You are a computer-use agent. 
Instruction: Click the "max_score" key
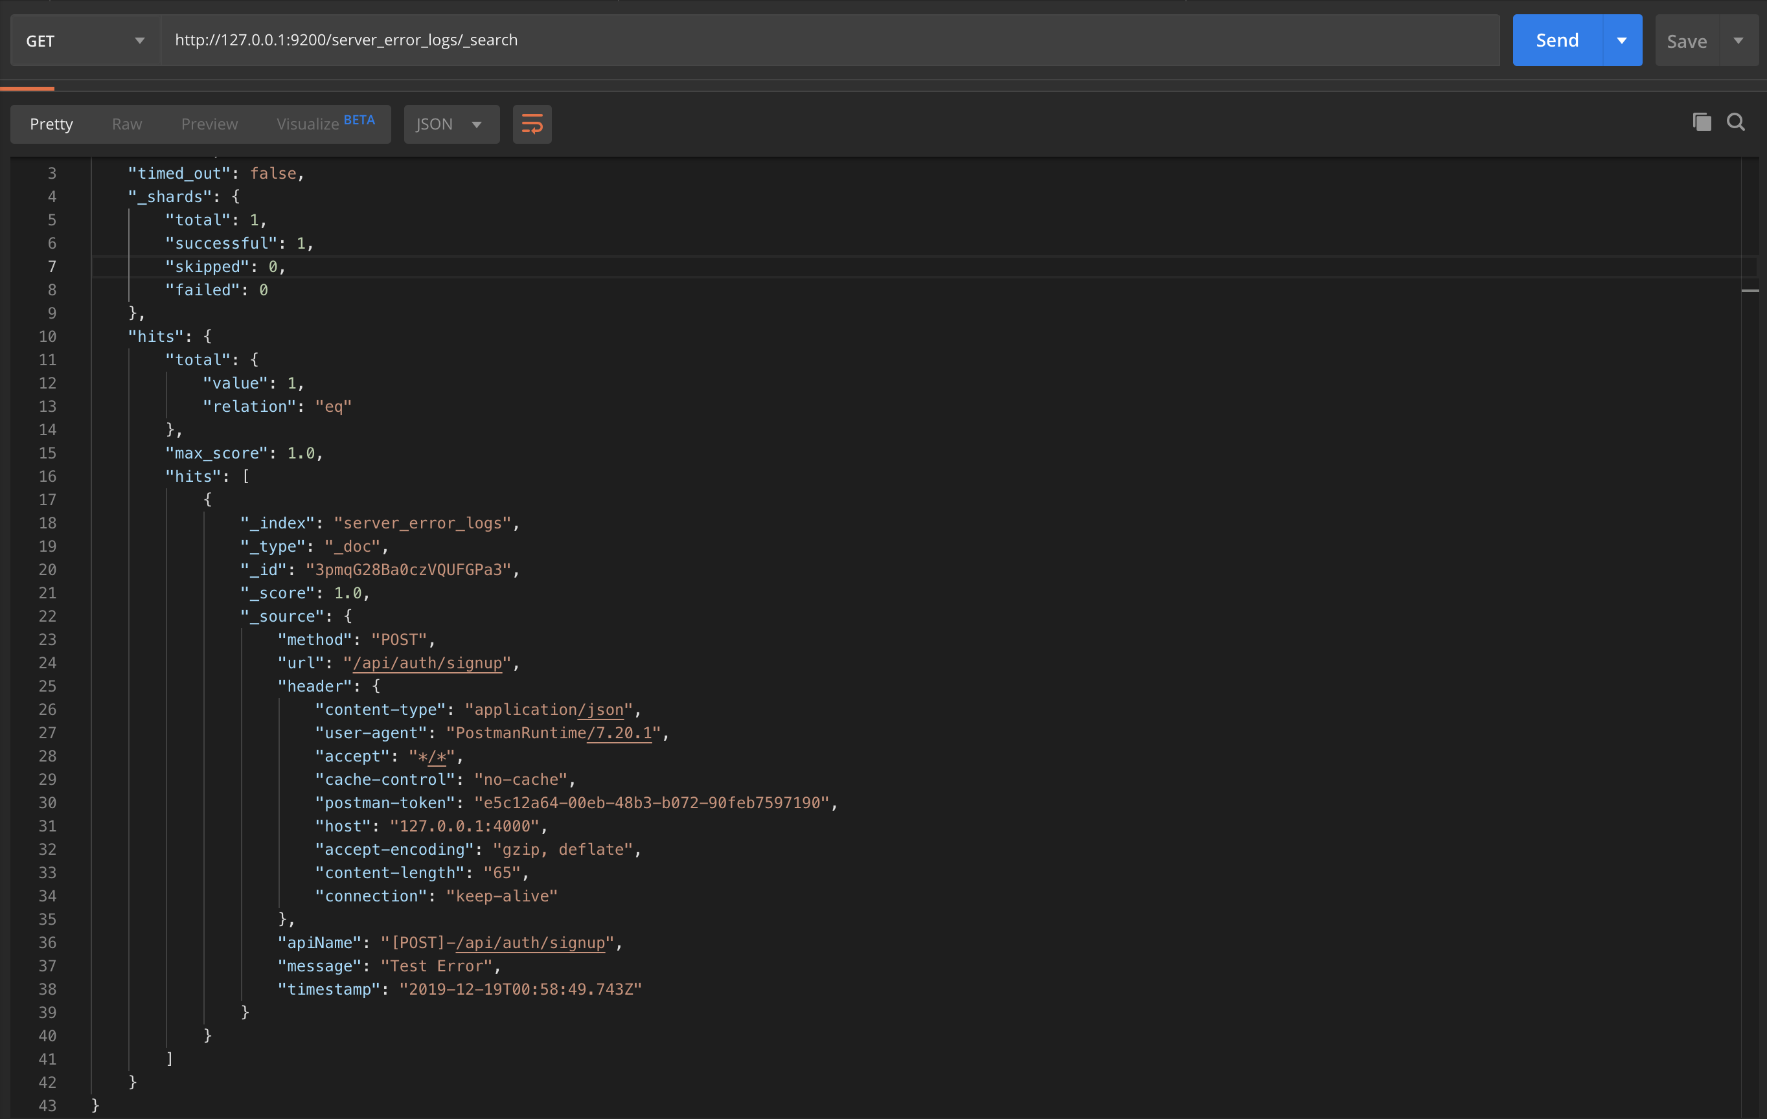216,453
